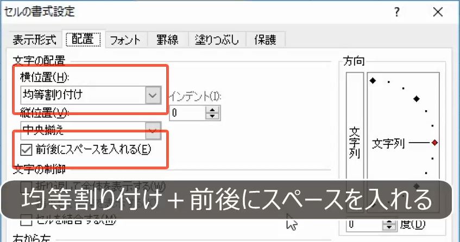Screen dimensions: 460x242
Task: Go to the 罫線 tab
Action: tap(167, 40)
